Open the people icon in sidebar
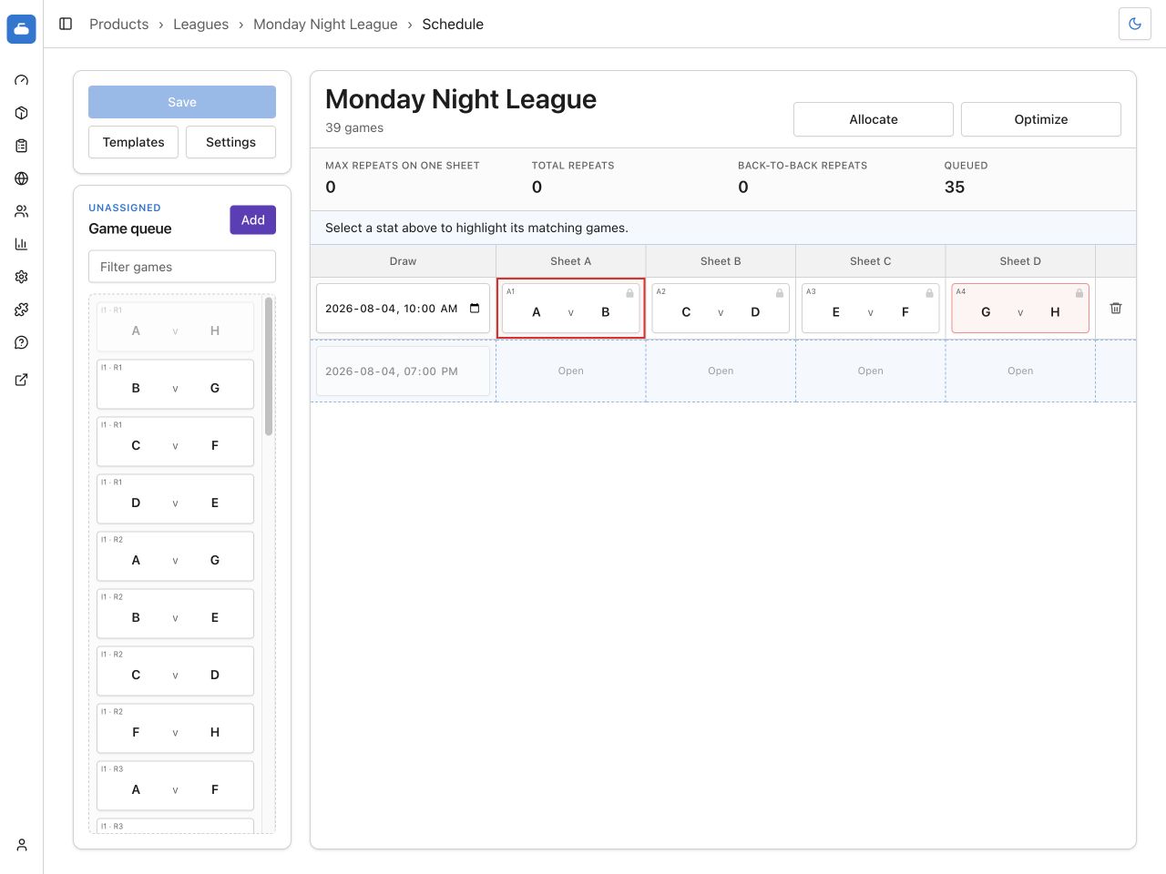1166x874 pixels. (22, 211)
